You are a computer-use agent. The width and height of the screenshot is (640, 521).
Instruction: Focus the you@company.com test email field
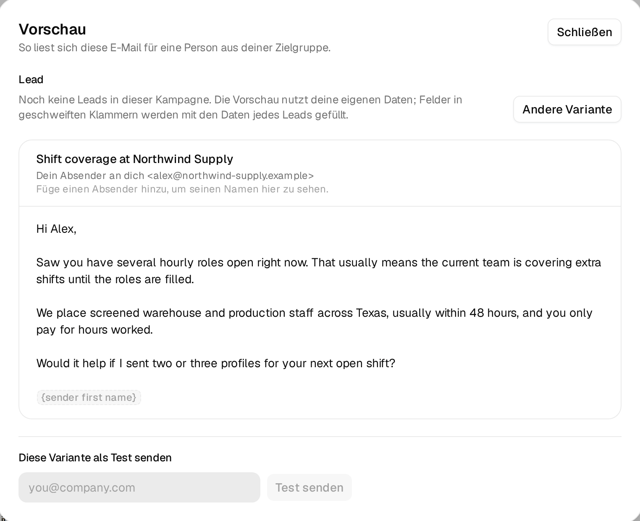(139, 487)
